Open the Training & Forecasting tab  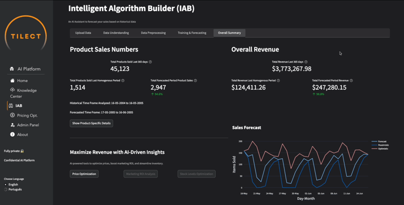point(192,33)
